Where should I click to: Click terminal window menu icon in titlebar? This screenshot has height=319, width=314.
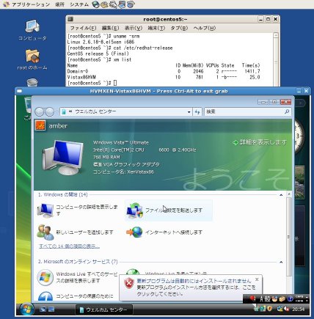pyautogui.click(x=70, y=19)
